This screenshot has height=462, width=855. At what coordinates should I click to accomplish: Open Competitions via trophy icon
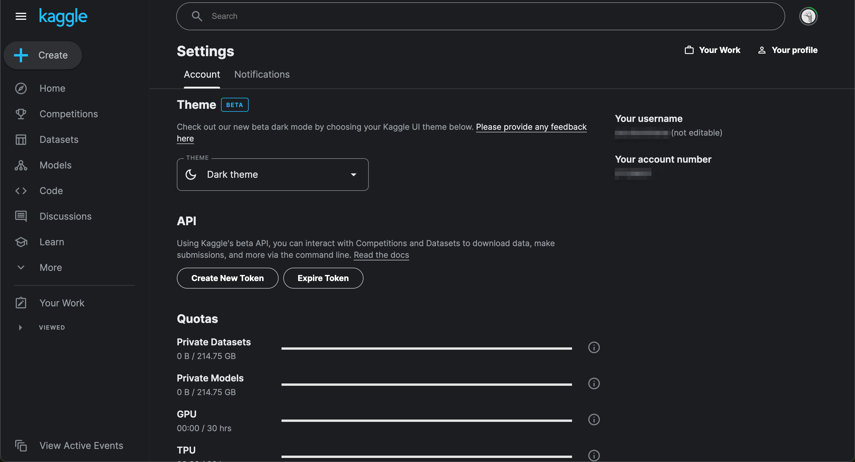coord(21,114)
